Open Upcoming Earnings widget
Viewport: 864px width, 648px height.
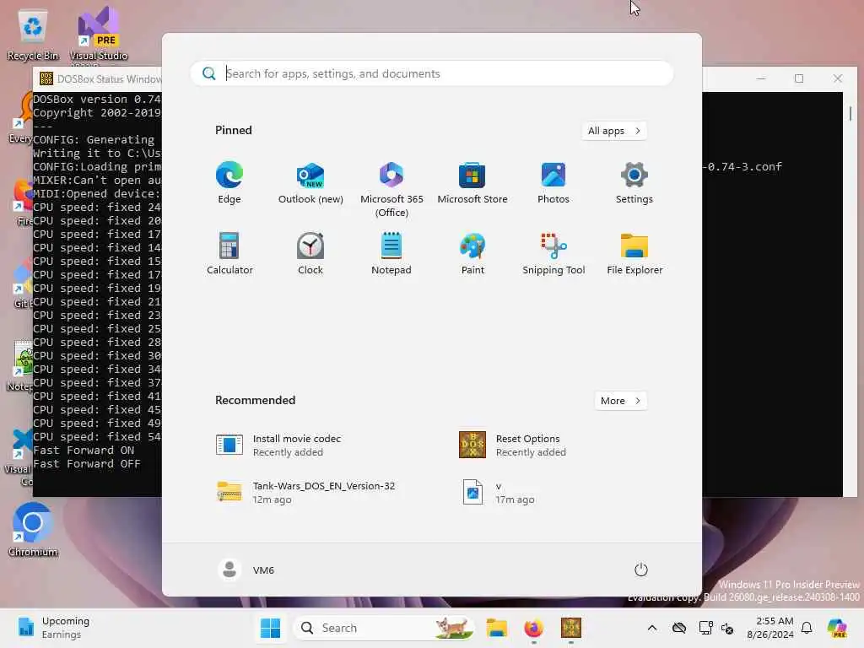pyautogui.click(x=54, y=628)
